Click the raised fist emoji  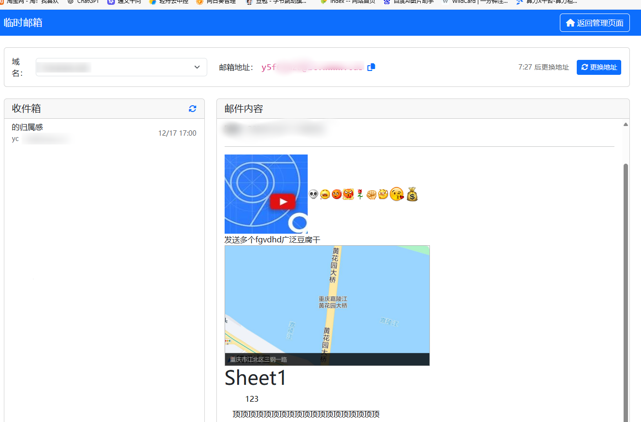371,194
